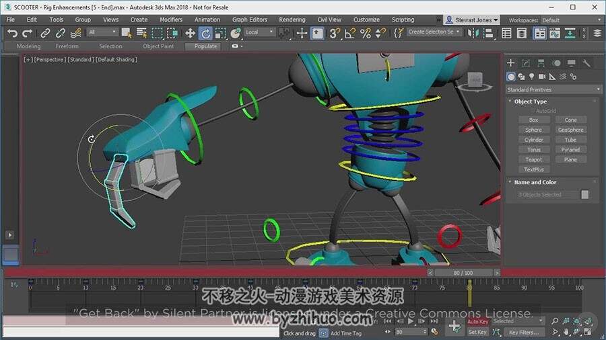
Task: Open Edit Named Selection Sets icon
Action: pyautogui.click(x=399, y=34)
